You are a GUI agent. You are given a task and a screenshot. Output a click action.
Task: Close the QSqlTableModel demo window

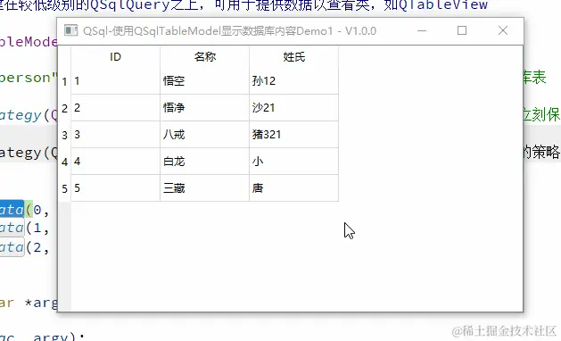(x=503, y=31)
